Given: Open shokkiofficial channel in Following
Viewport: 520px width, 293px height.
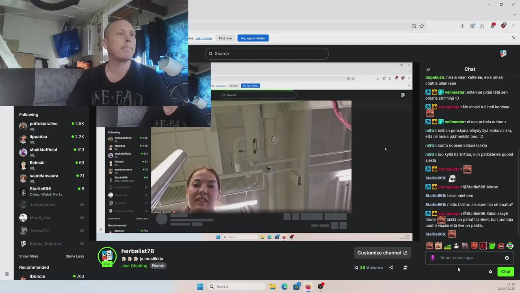Looking at the screenshot, I should coord(52,152).
